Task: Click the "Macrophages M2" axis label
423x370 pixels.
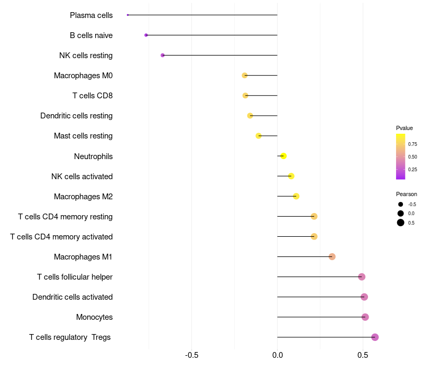Action: [x=83, y=197]
